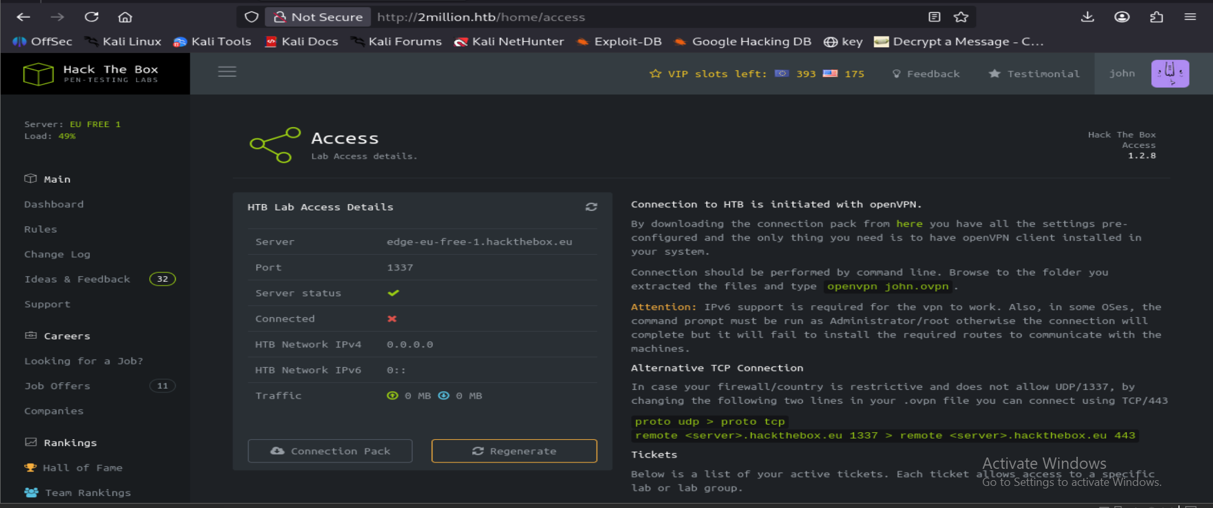Click the server value edge-eu-free-1.hackthebox.eu
The image size is (1213, 508).
coord(479,242)
